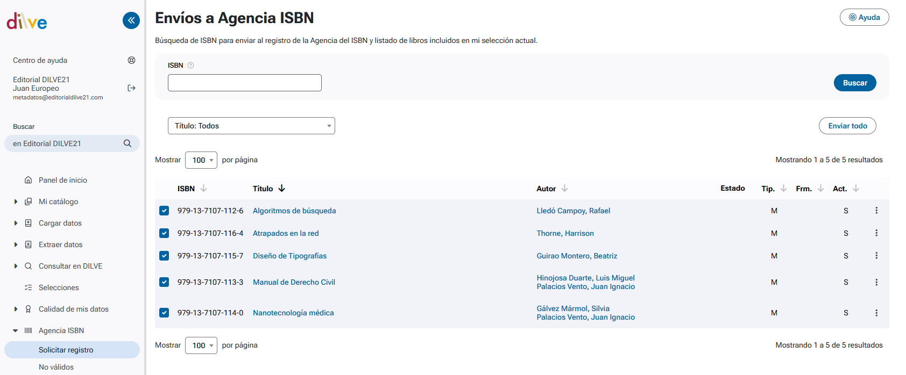Click the magnifier icon in the sidebar search
The width and height of the screenshot is (906, 375).
[128, 143]
